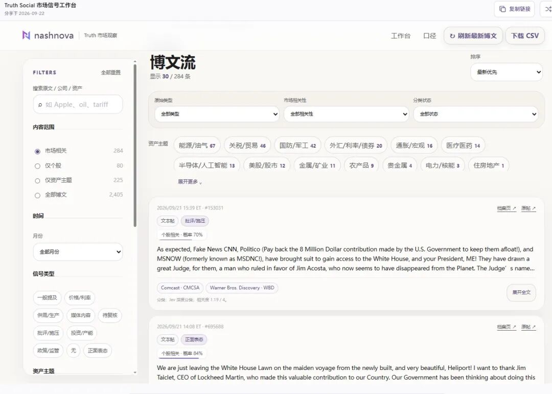The image size is (552, 394).
Task: Click 复制链接 button
Action: pos(514,9)
